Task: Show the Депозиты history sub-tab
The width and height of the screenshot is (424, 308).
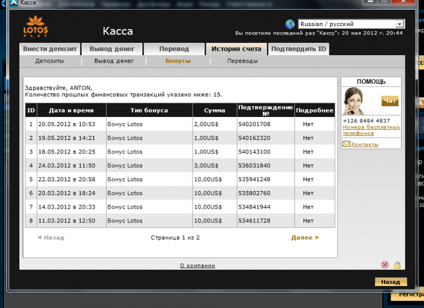Action: (x=50, y=61)
